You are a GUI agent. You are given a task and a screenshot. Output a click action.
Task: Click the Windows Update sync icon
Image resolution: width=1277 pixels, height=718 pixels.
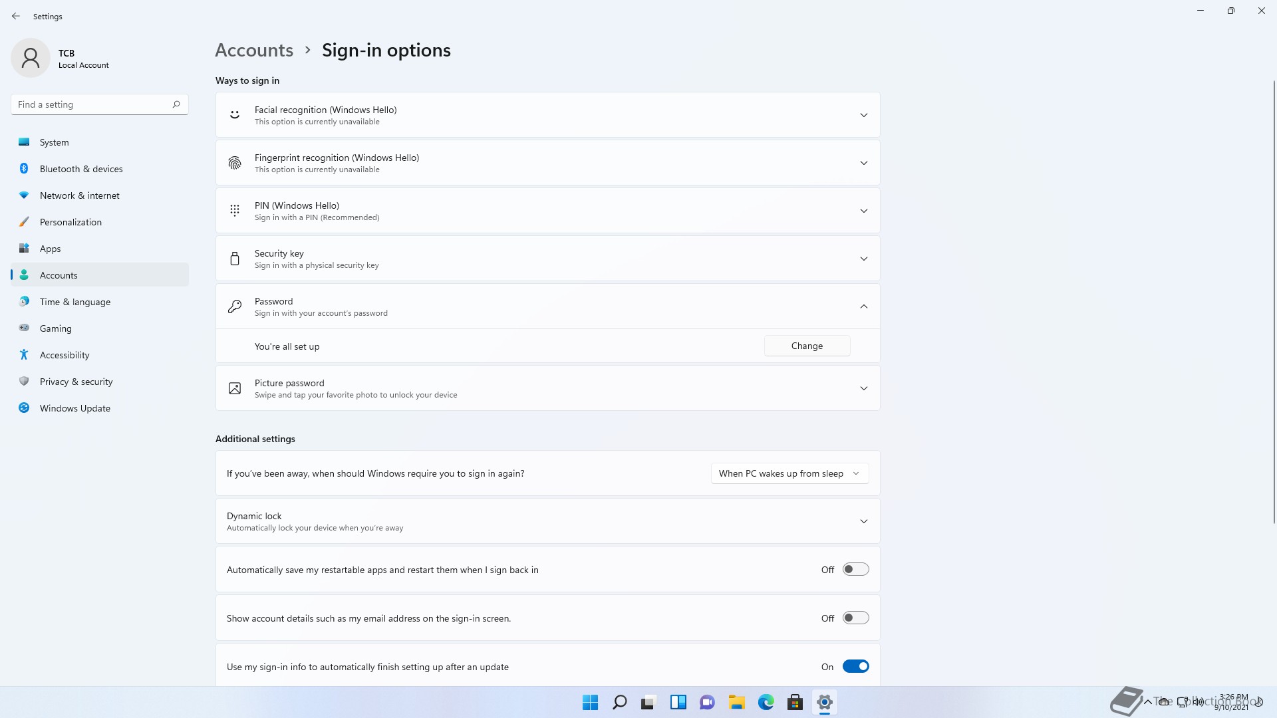(x=24, y=408)
